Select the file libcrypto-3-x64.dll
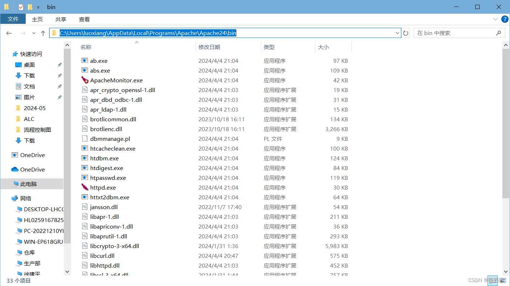This screenshot has height=286, width=510. click(x=114, y=246)
